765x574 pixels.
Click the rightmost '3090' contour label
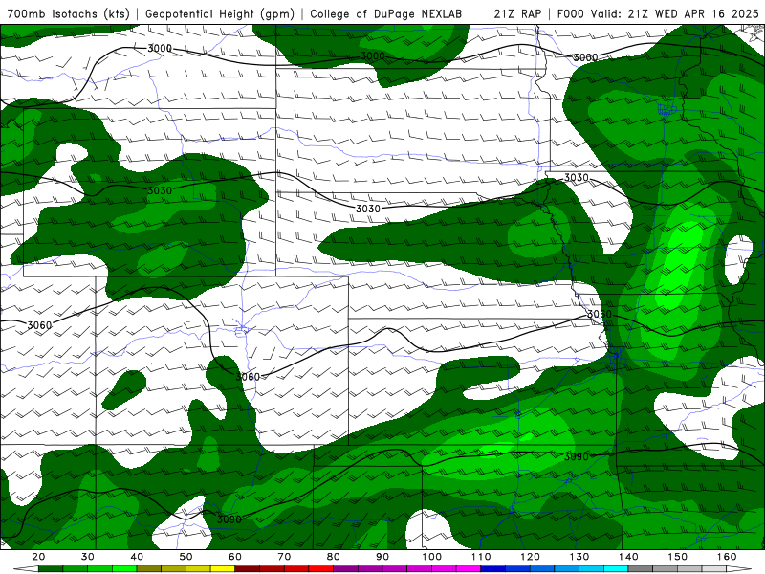pos(577,457)
